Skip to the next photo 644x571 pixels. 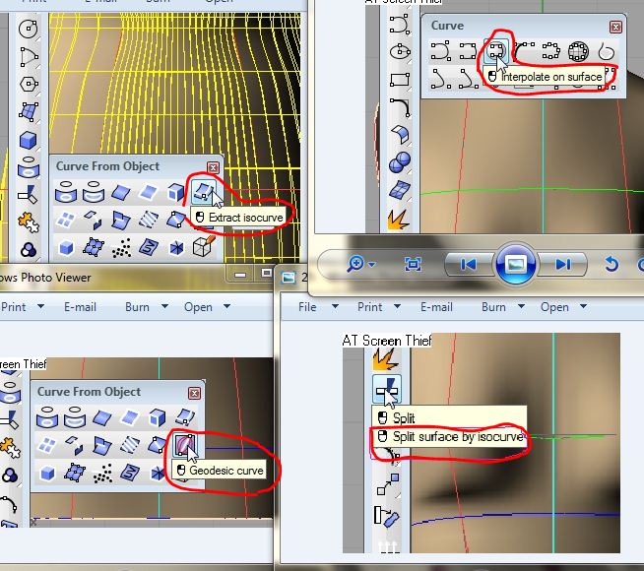point(562,265)
